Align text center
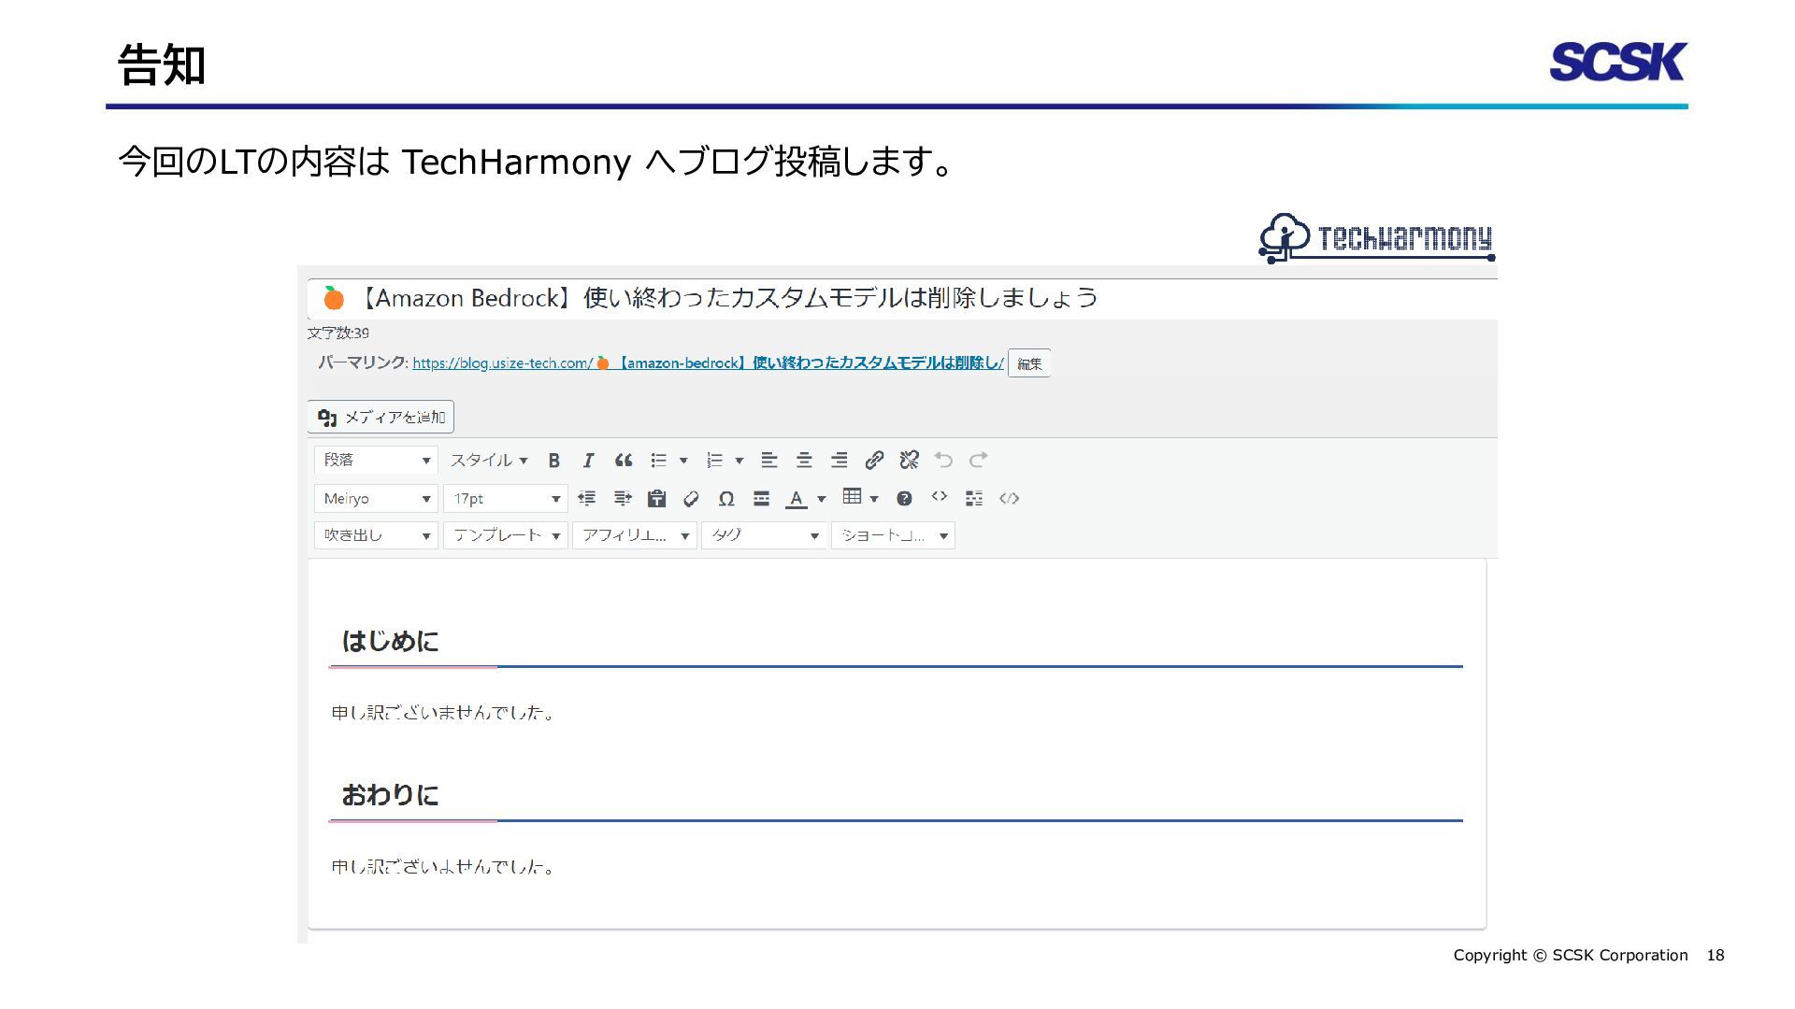The width and height of the screenshot is (1795, 1009). [x=804, y=461]
